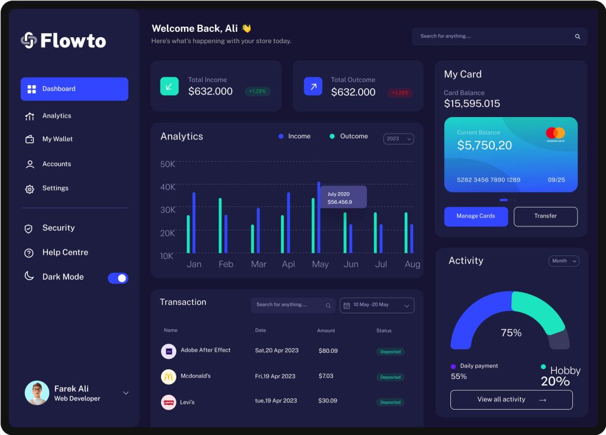
Task: Go to My Wallet in sidebar
Action: click(57, 139)
